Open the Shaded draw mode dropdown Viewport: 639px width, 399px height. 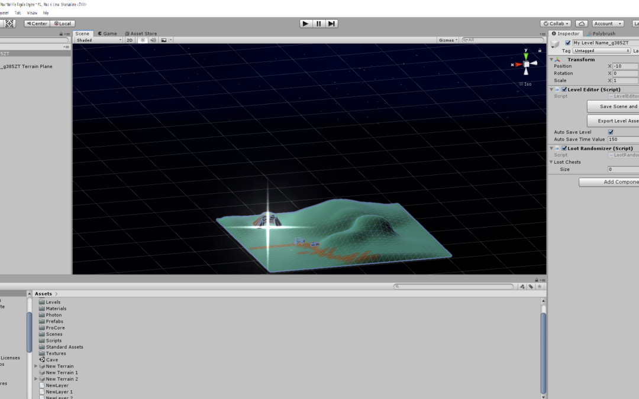tap(99, 40)
